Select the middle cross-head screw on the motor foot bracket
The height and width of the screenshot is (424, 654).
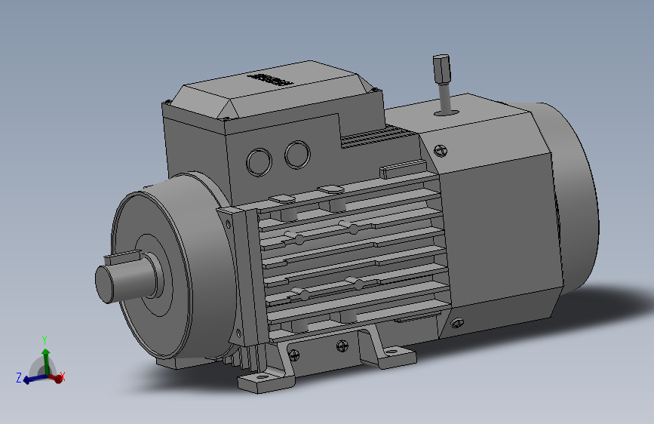[x=342, y=346]
